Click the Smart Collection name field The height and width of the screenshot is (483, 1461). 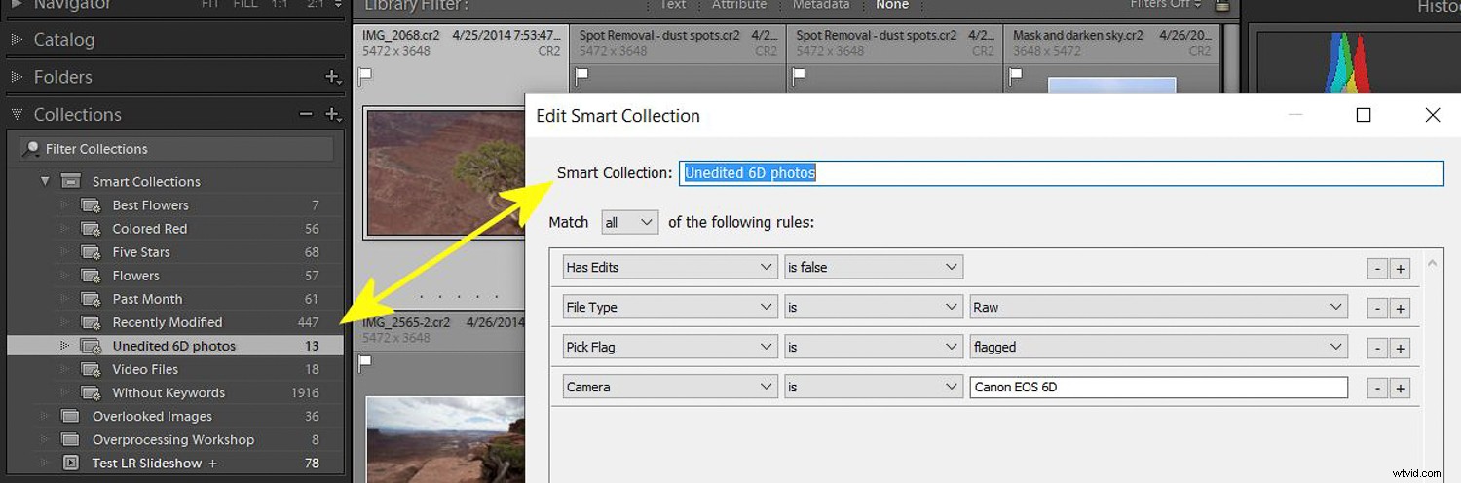(1061, 173)
